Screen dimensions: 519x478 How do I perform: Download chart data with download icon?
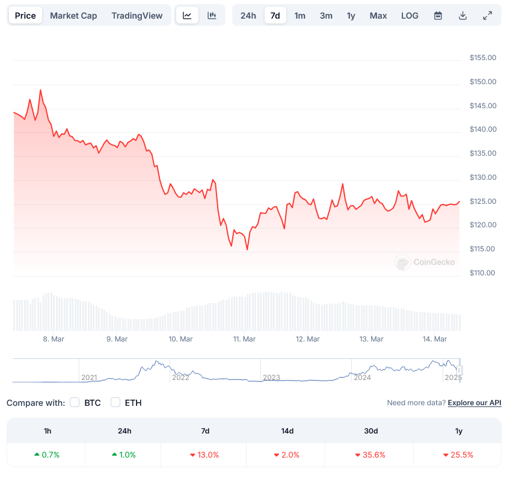(462, 16)
